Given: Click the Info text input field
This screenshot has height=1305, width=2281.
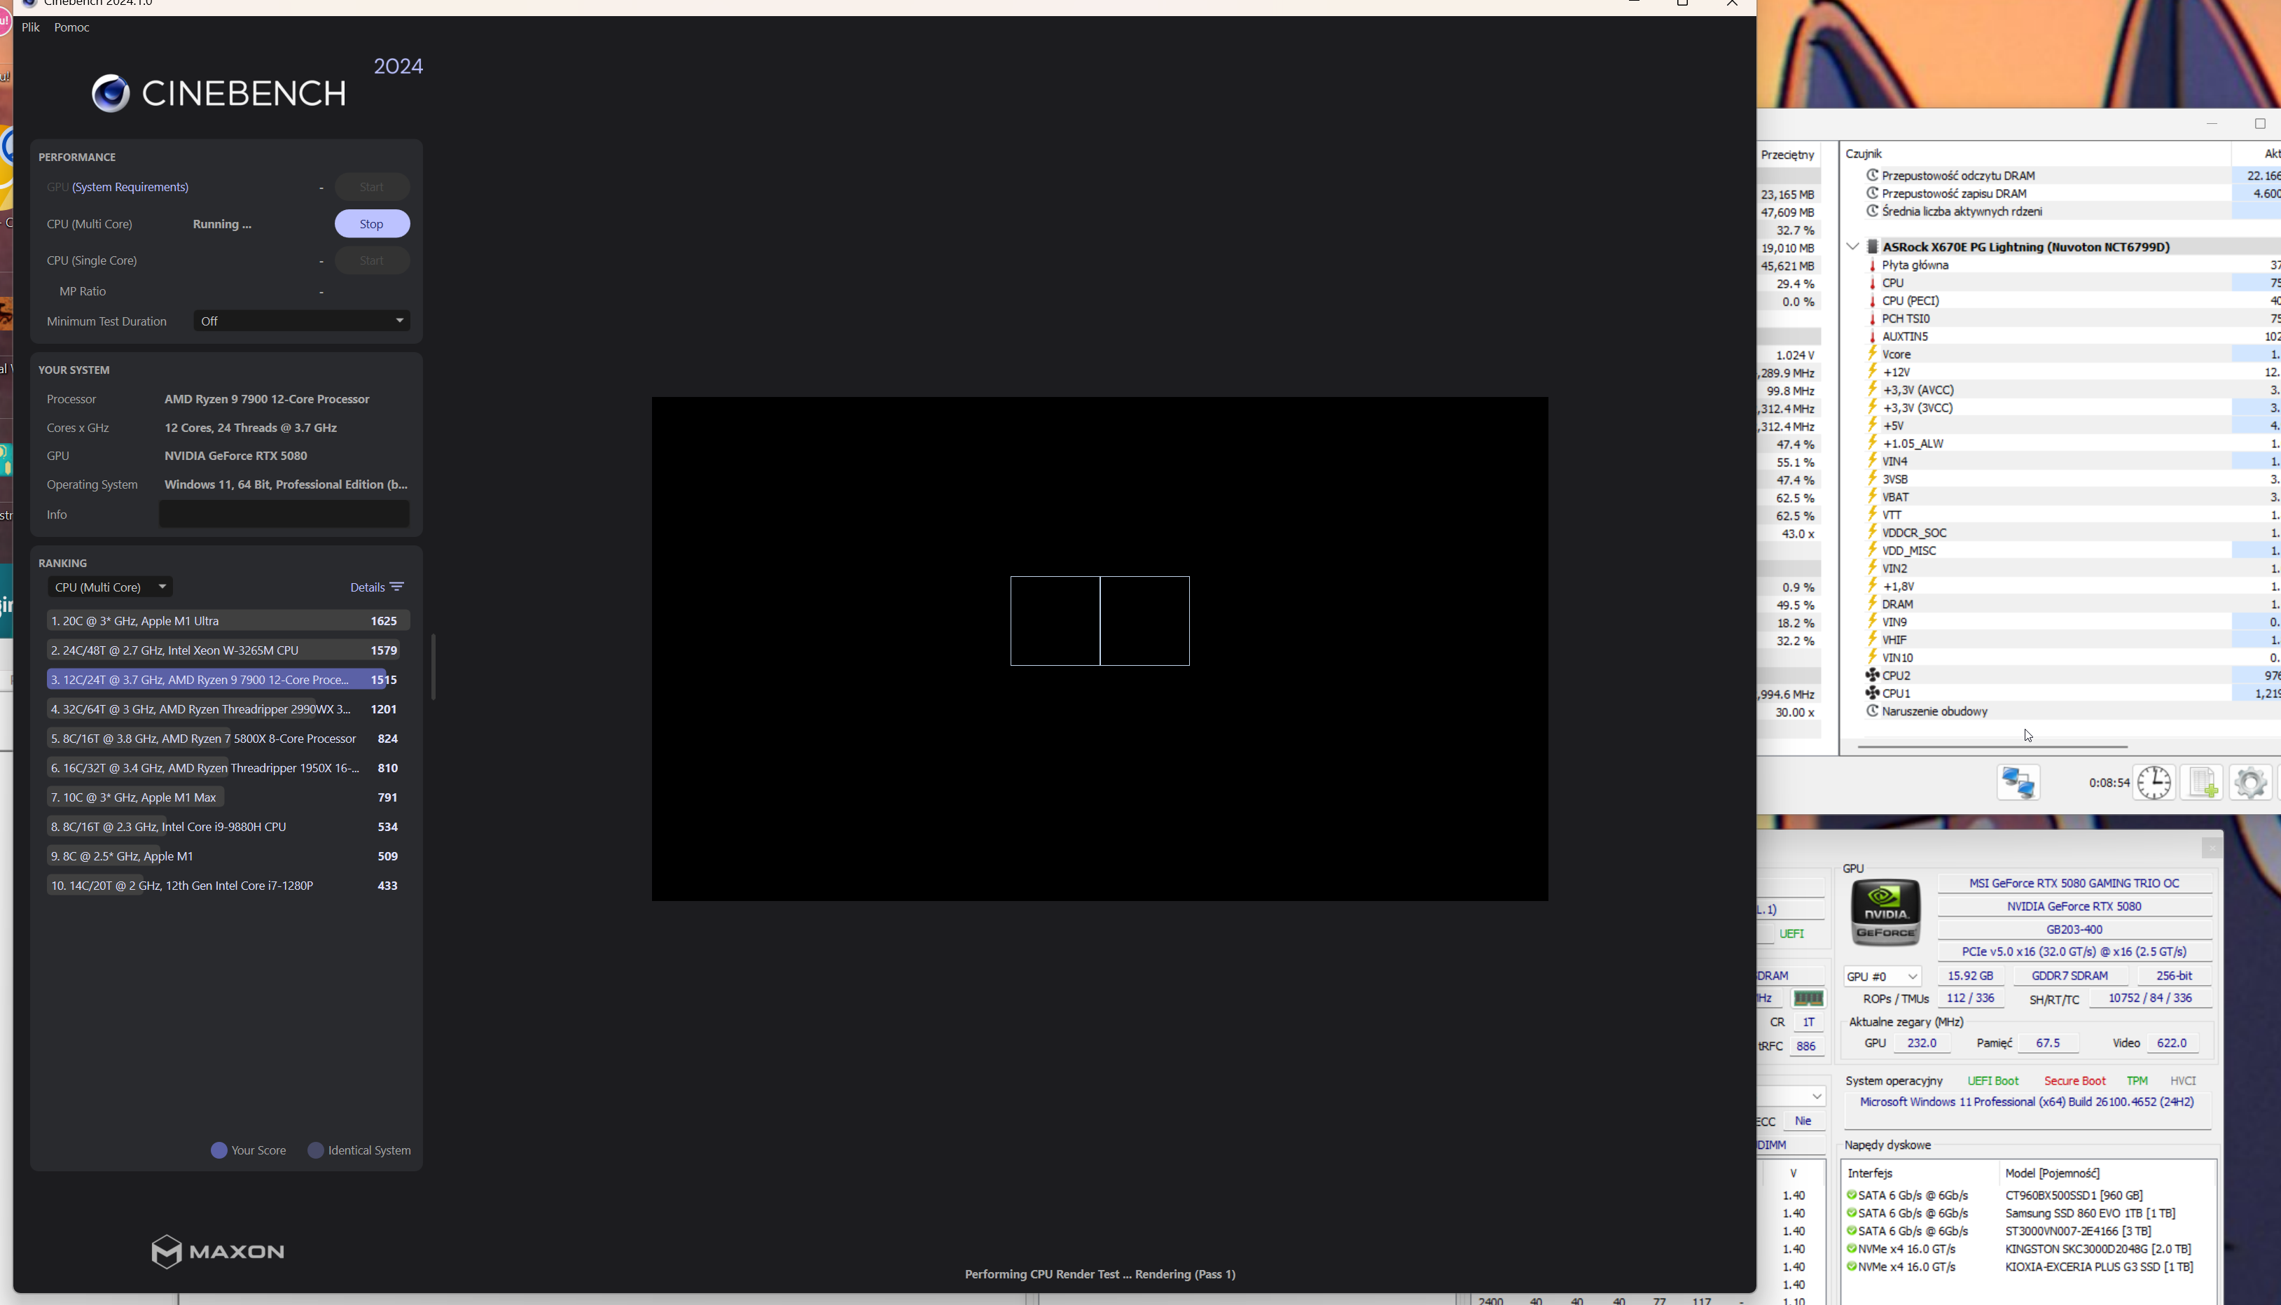Looking at the screenshot, I should coord(284,515).
